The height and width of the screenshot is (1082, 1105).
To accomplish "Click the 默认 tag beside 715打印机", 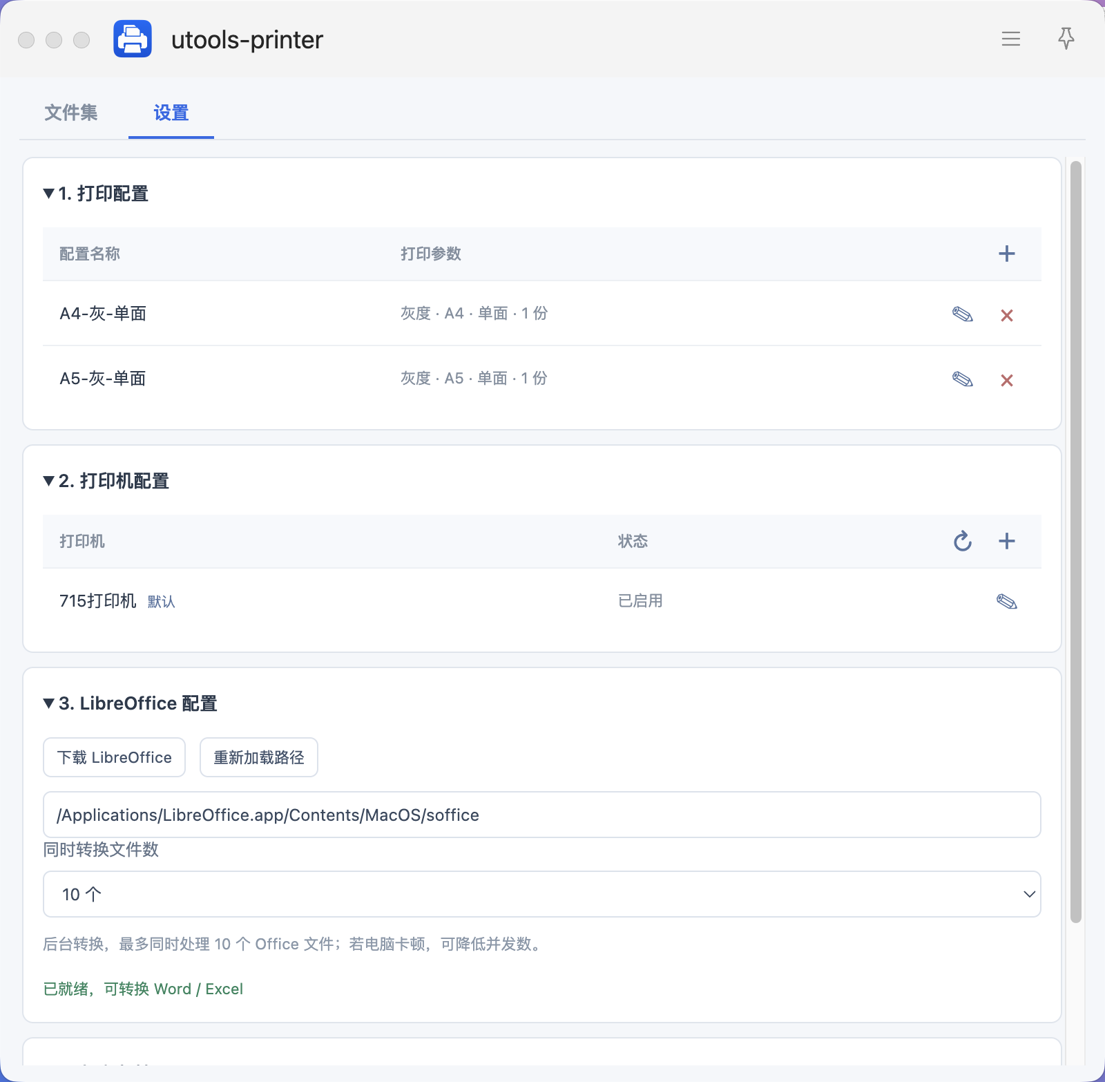I will 162,602.
